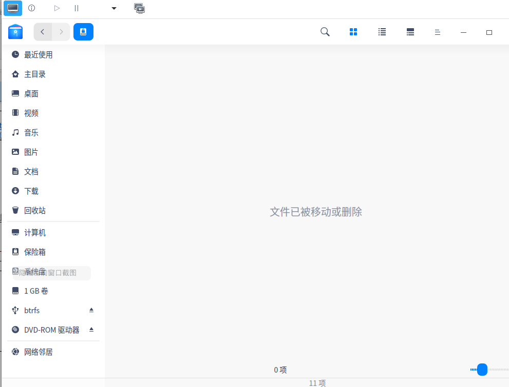Open 最近使用 recent files
This screenshot has width=509, height=387.
click(38, 55)
